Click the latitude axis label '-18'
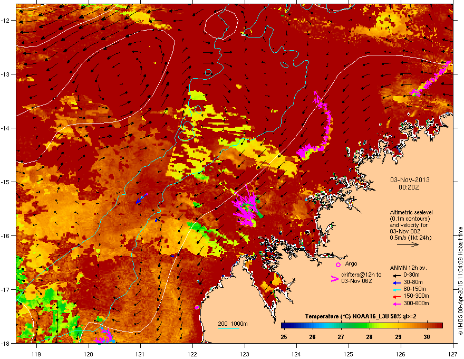The height and width of the screenshot is (359, 464). tap(6, 343)
